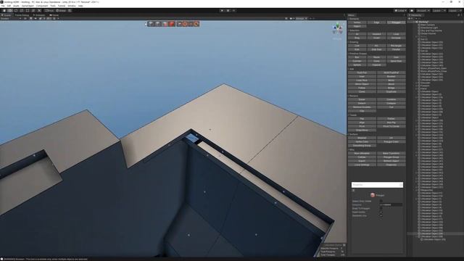Click the Push/Pull tool button
The image size is (464, 261).
(x=362, y=72)
